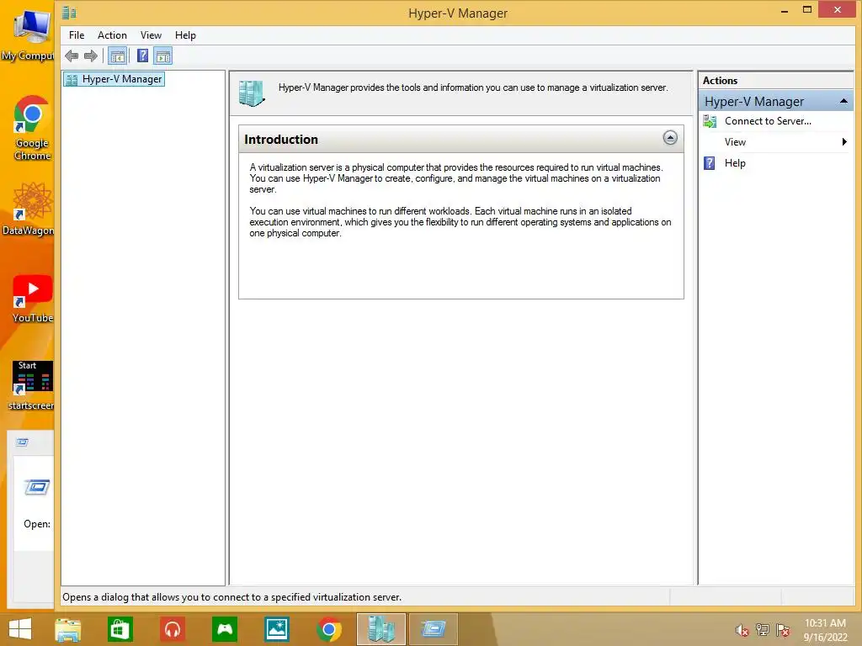Screen dimensions: 862x646
Task: Click the startscreen desktop shortcut
Action: pos(31,385)
